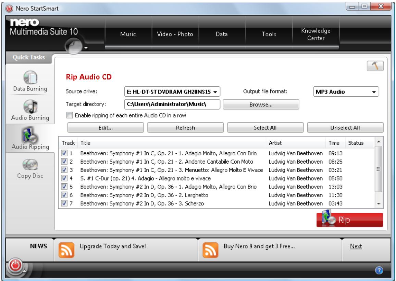
Task: Open the Upgrade Today and Save! news item
Action: click(113, 246)
